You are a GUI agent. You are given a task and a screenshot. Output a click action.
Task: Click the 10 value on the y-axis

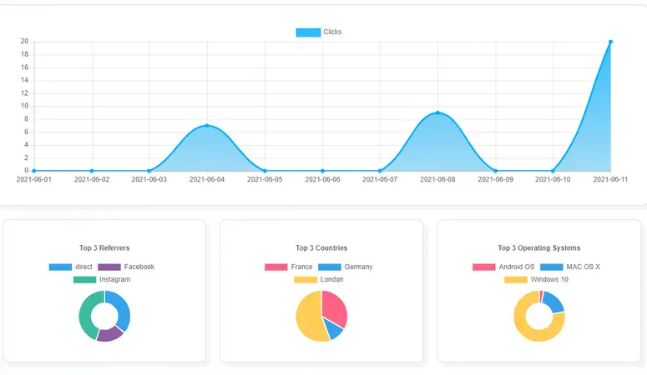click(x=24, y=106)
